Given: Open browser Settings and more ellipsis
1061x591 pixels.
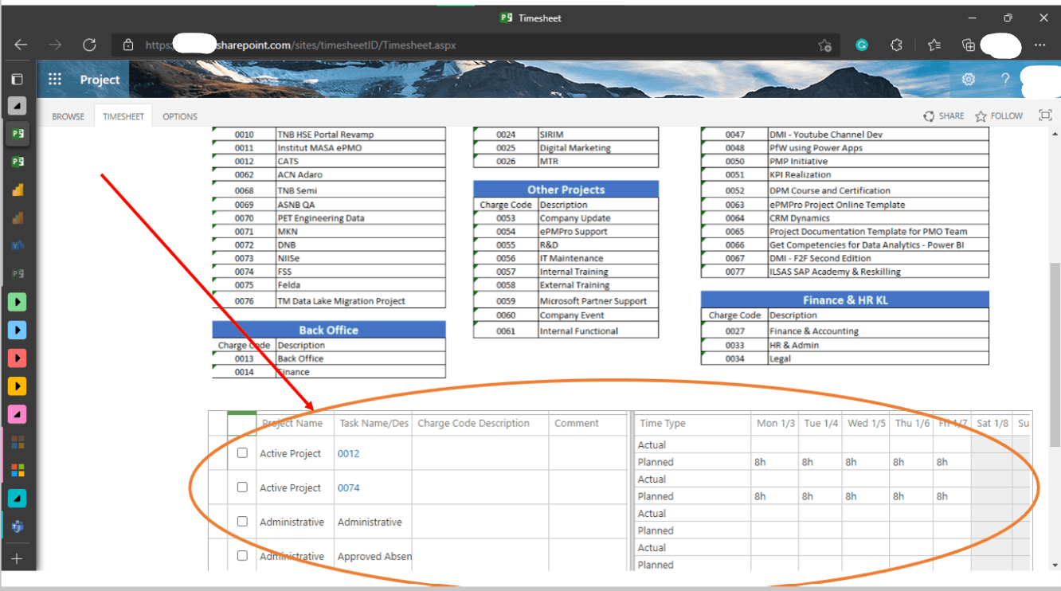Looking at the screenshot, I should [1039, 45].
